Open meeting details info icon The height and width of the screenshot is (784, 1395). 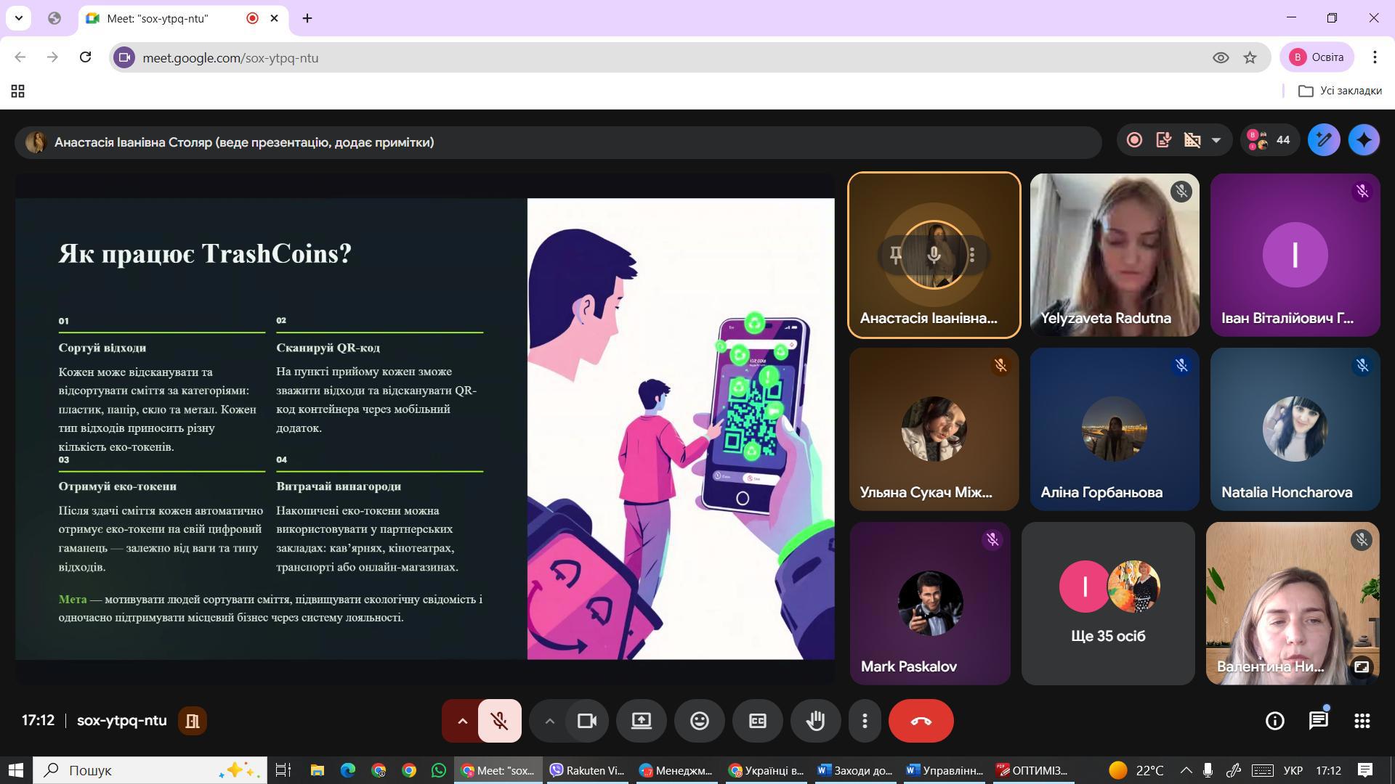click(x=1274, y=721)
